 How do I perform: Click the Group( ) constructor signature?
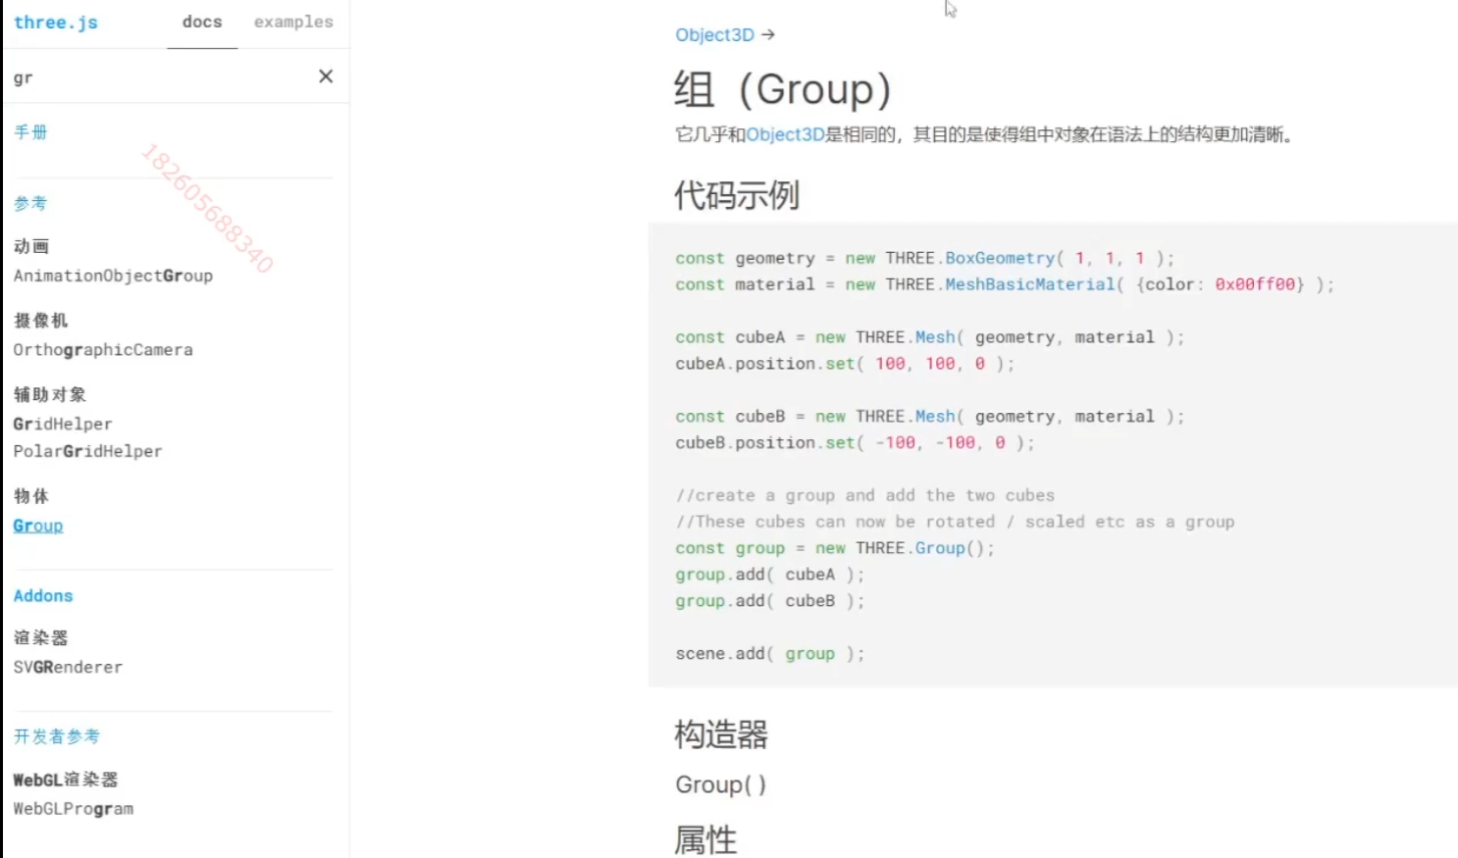point(720,784)
